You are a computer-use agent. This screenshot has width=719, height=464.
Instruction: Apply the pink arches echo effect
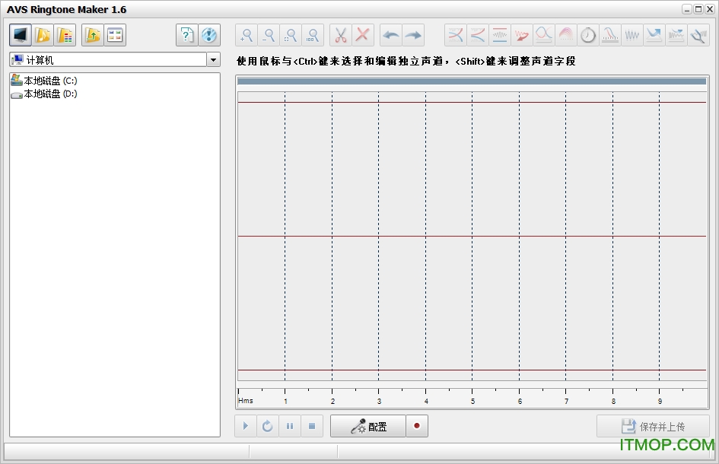click(566, 35)
